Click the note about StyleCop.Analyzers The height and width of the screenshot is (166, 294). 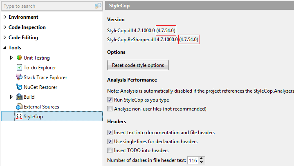coord(200,91)
